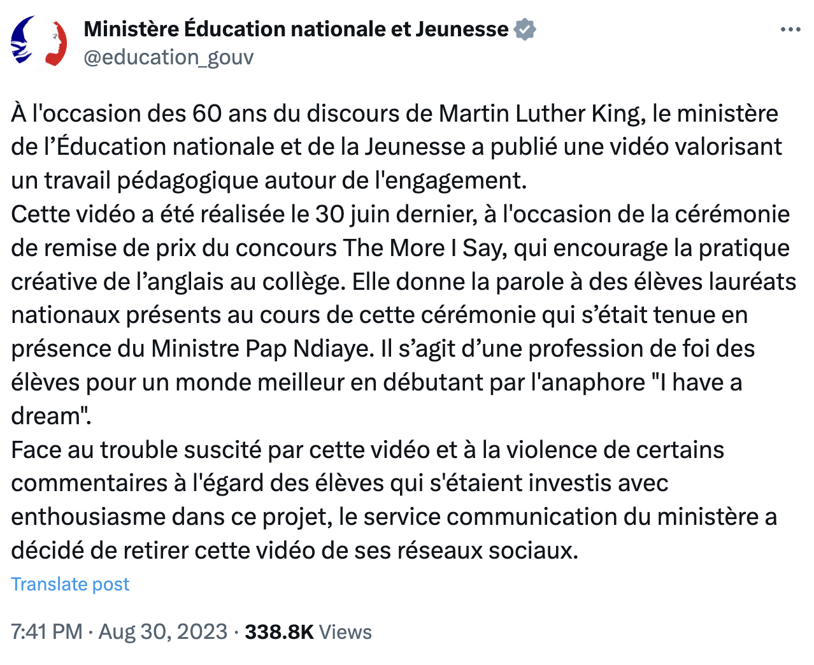Screen dimensions: 814x665
Task: Click the "The More I Say" contest name
Action: [425, 248]
